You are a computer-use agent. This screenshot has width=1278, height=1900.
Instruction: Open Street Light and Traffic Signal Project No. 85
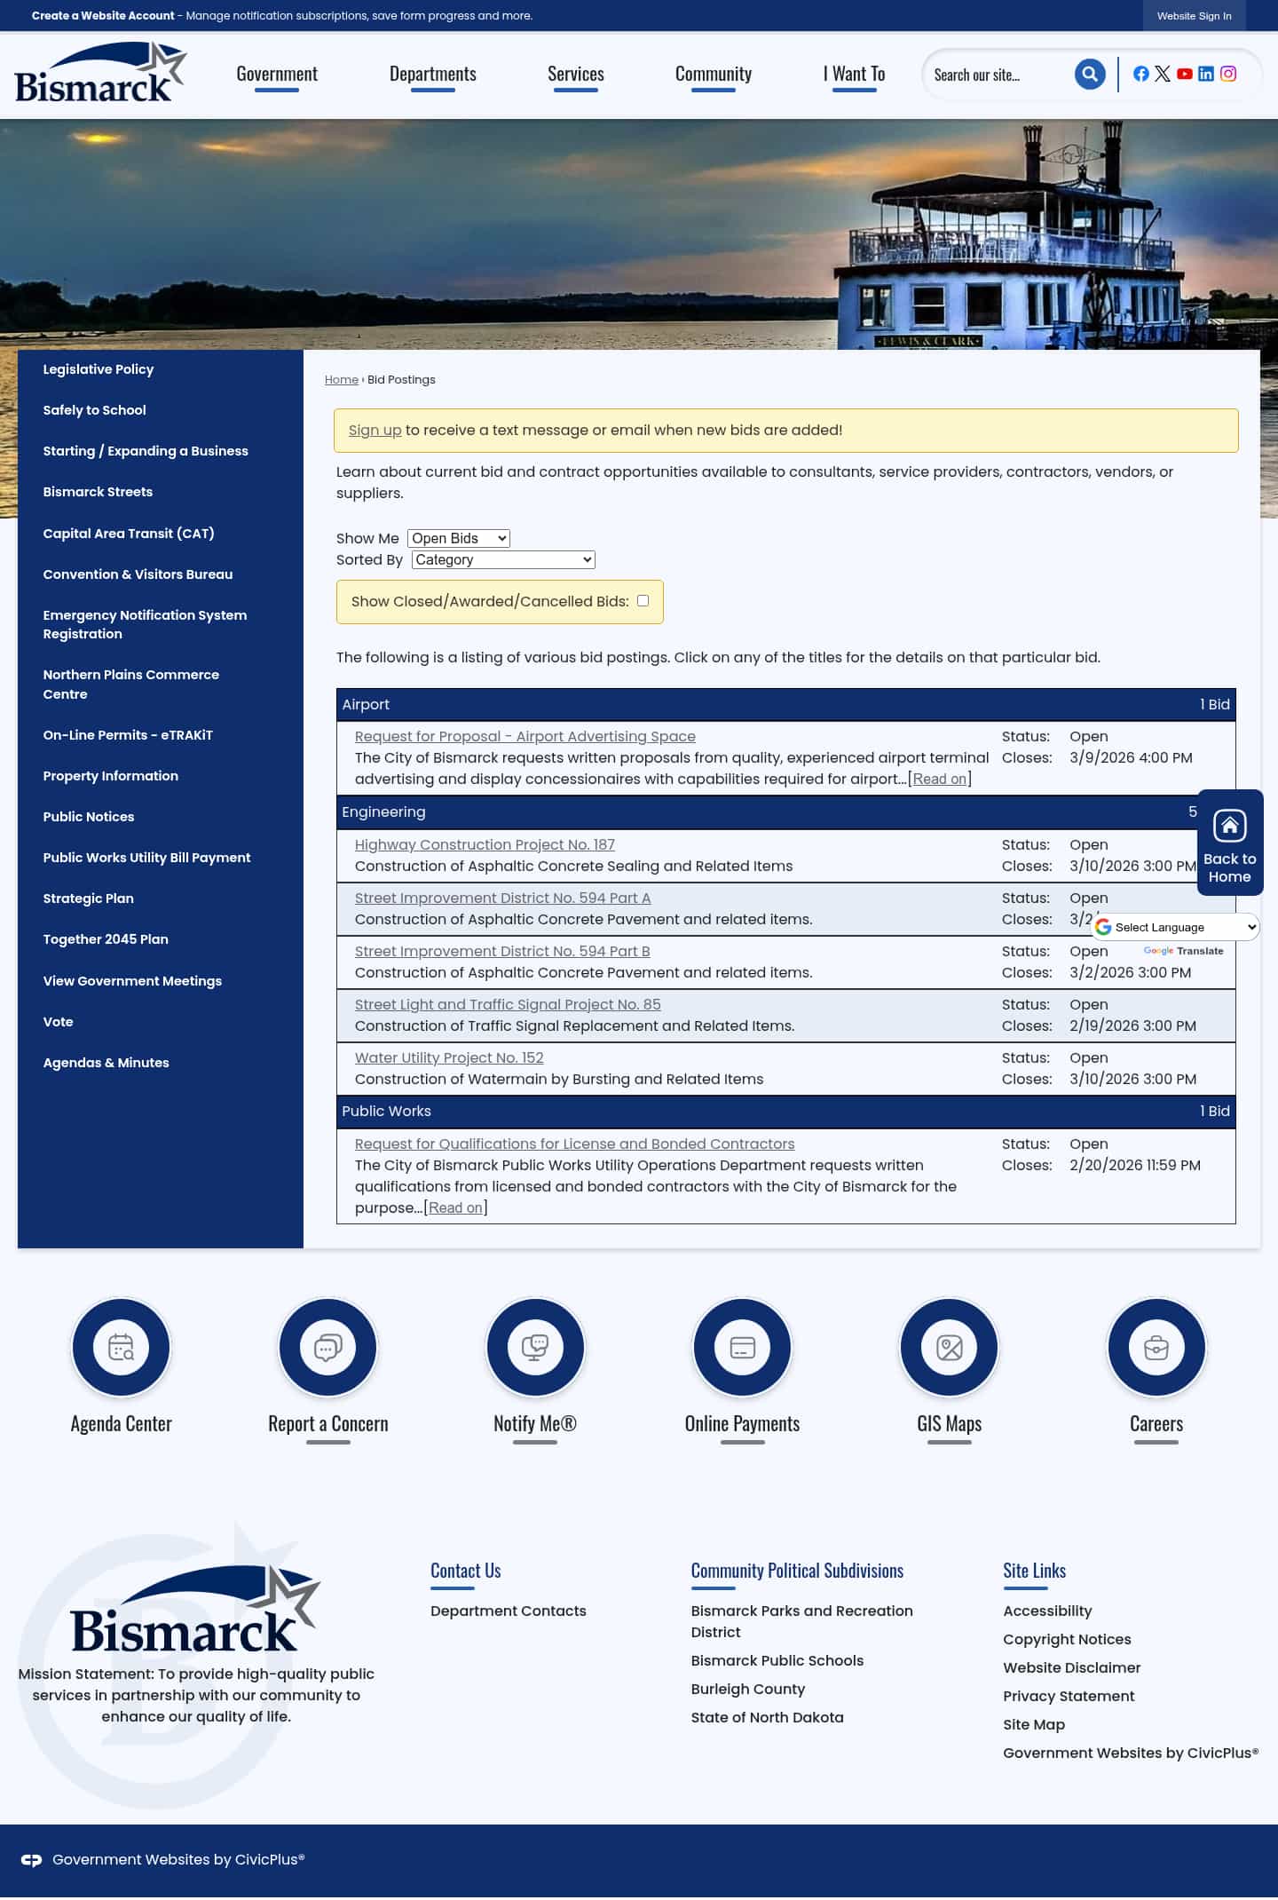tap(508, 1004)
